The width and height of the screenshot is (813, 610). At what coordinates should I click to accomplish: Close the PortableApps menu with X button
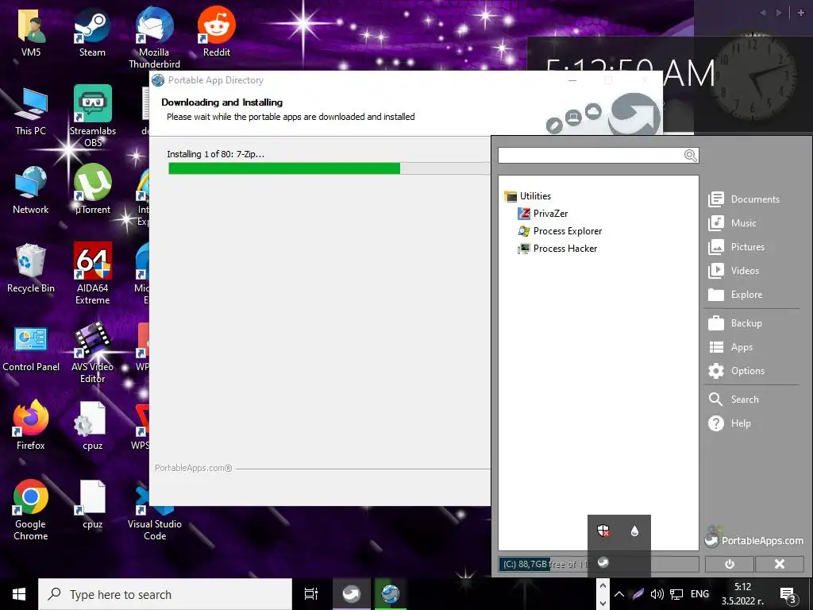(779, 565)
